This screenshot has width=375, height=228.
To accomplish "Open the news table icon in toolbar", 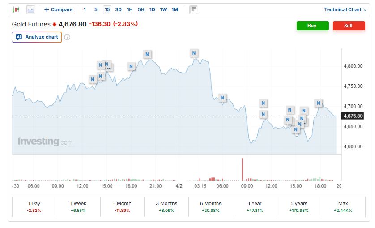I will [194, 10].
